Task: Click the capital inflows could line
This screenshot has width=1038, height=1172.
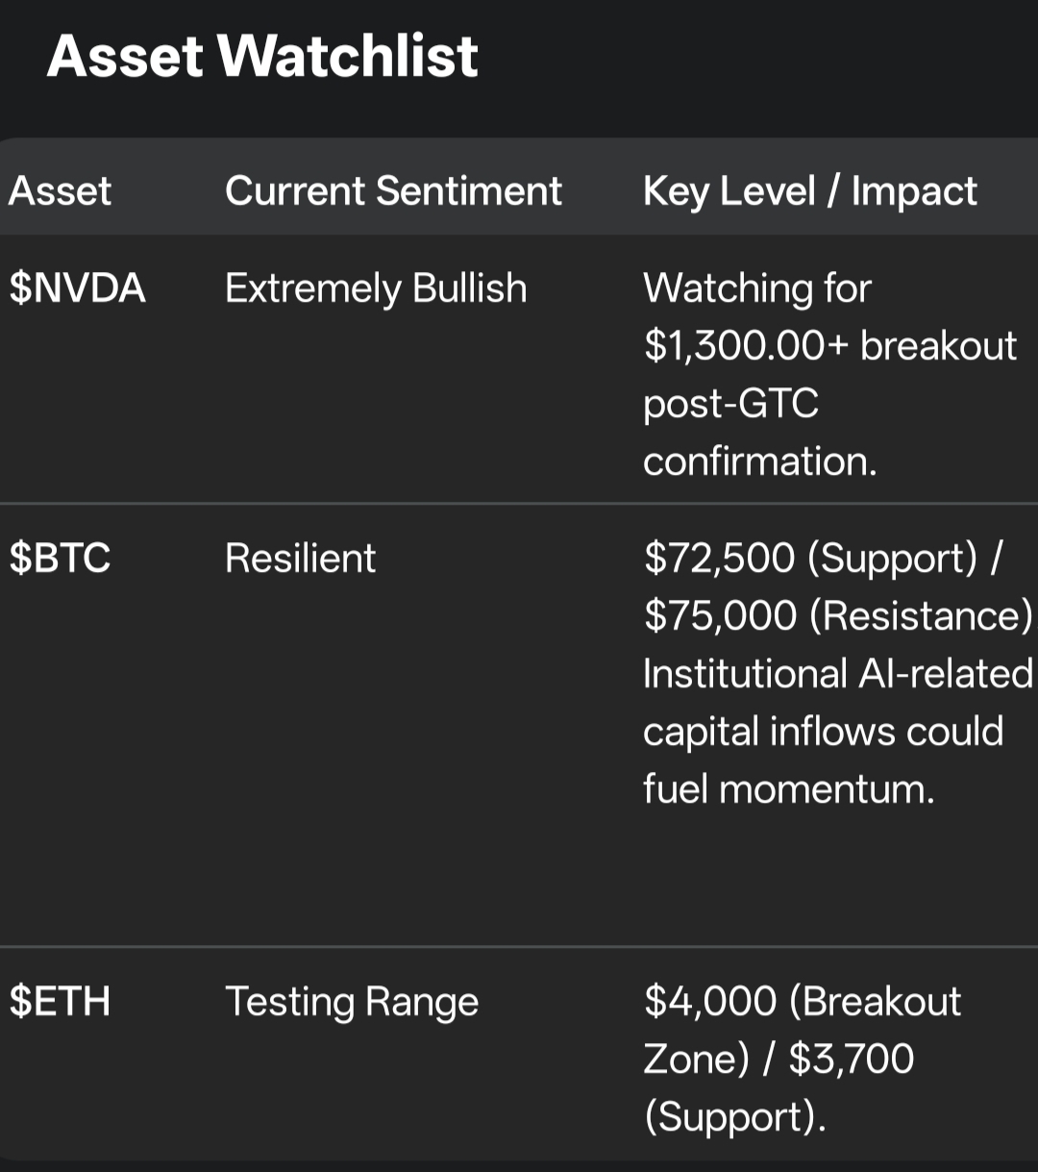Action: (x=823, y=732)
